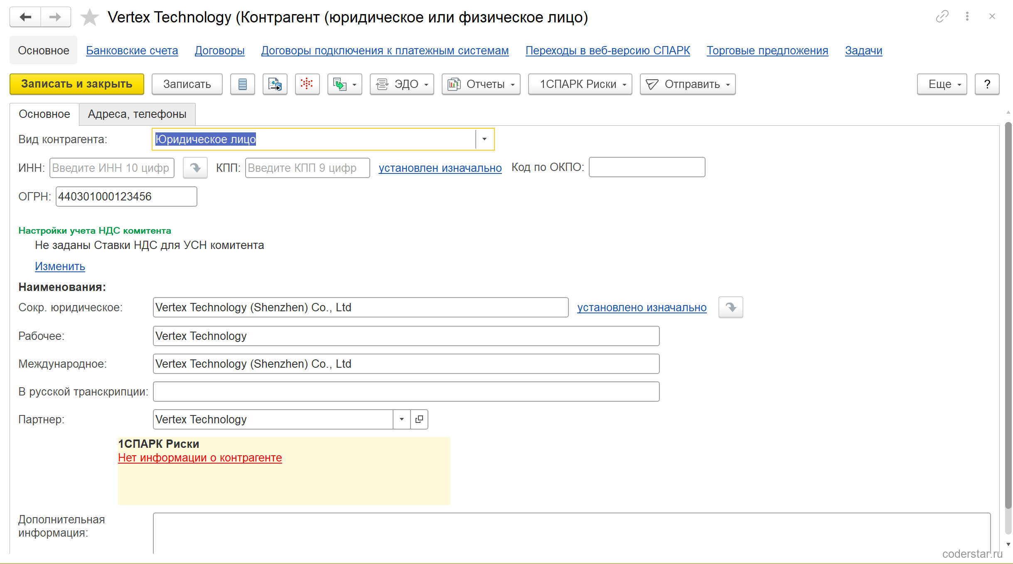Go back with the left arrow button
The width and height of the screenshot is (1013, 564).
(25, 17)
